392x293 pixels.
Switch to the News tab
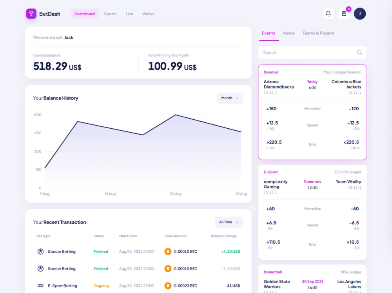pos(289,33)
